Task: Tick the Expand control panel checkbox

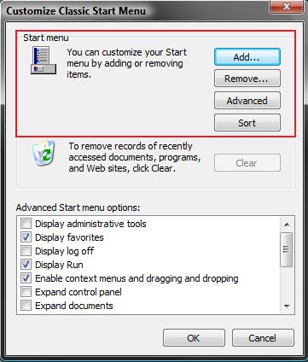Action: point(26,292)
